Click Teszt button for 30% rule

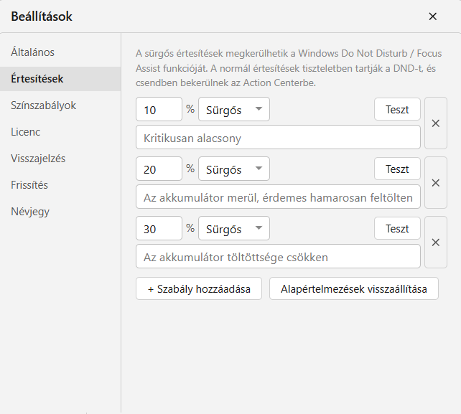coord(397,228)
